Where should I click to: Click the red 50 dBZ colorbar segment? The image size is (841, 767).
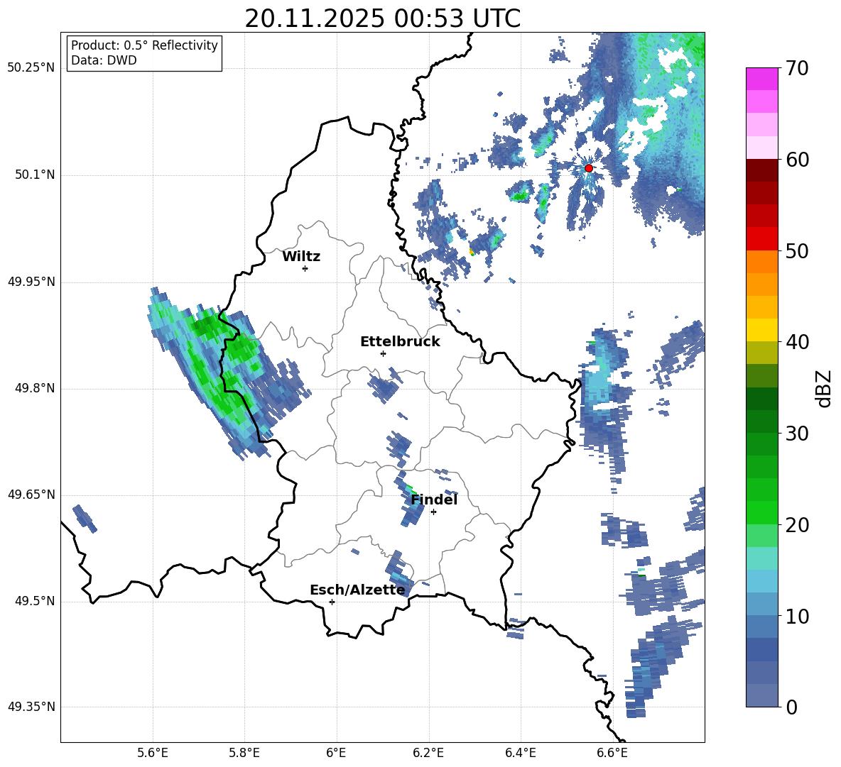coord(761,238)
